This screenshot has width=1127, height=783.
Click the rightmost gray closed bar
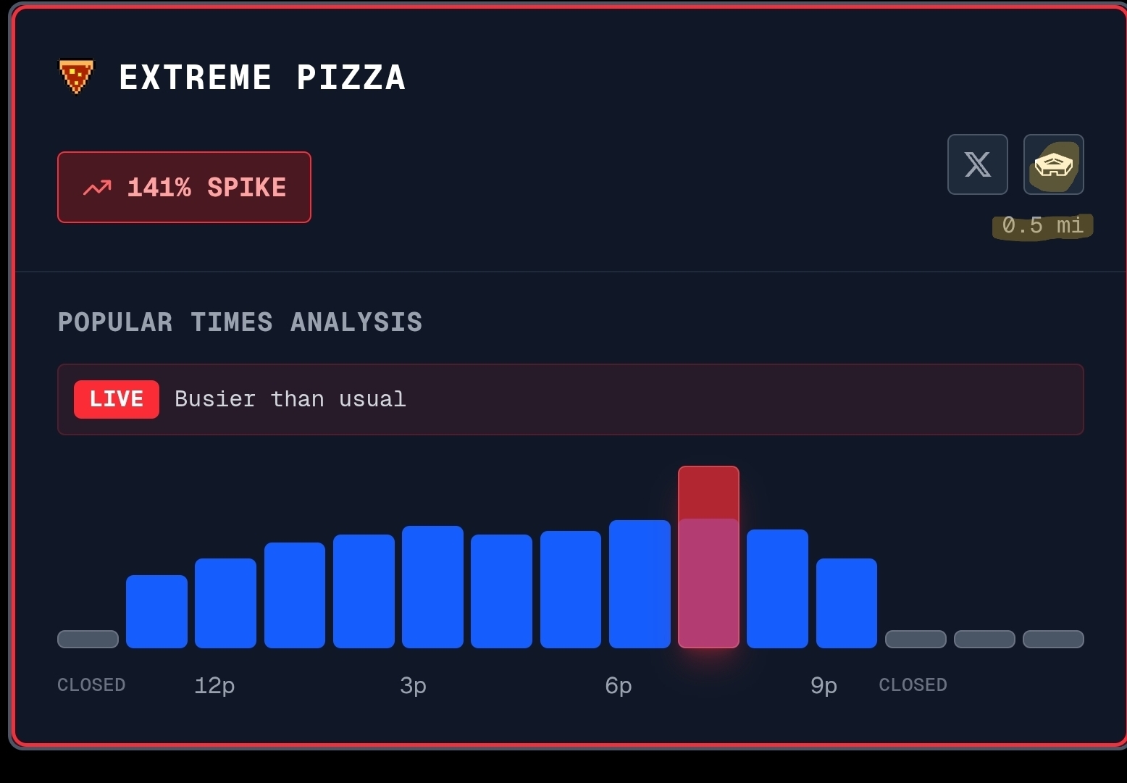tap(1053, 639)
